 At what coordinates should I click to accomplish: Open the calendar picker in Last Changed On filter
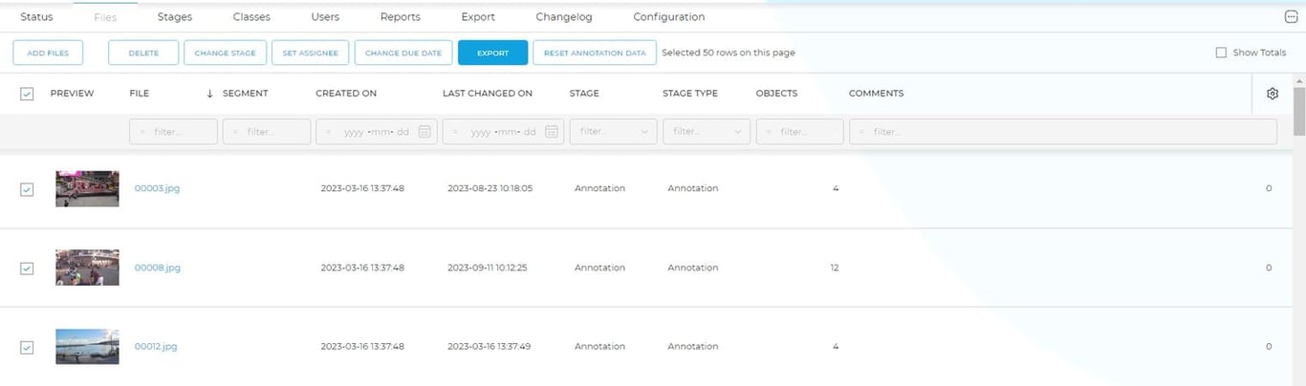pos(552,132)
